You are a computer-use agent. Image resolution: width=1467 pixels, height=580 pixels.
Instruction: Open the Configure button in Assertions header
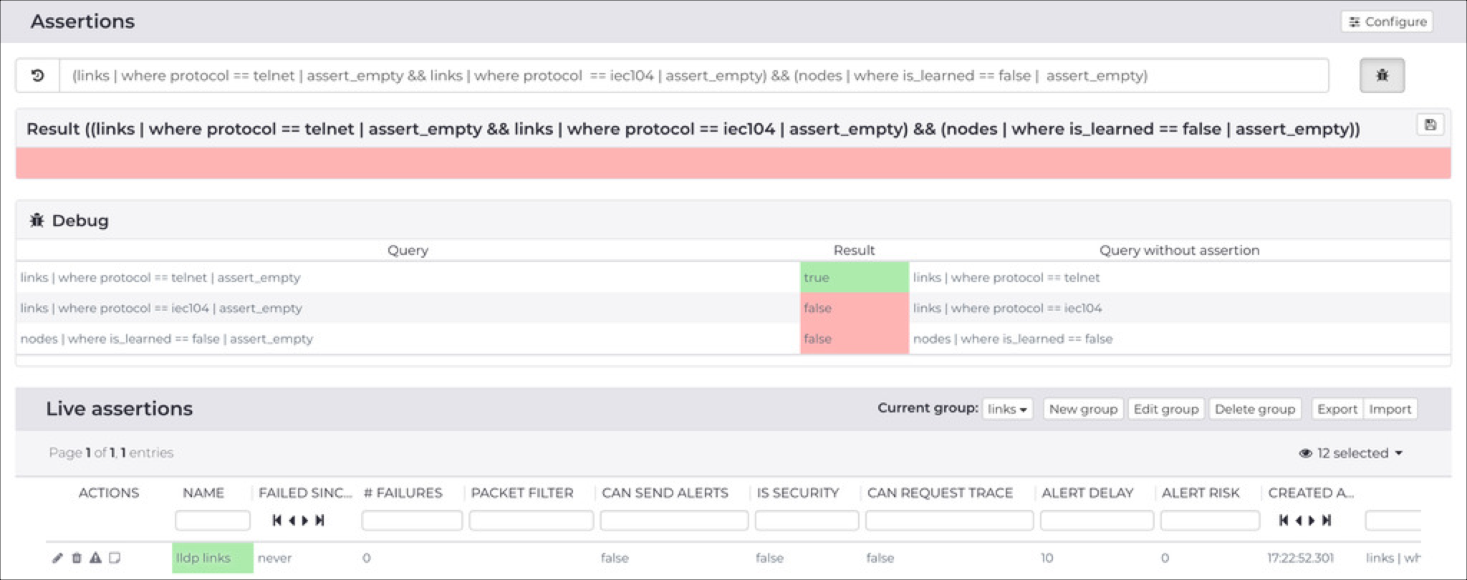click(1387, 21)
